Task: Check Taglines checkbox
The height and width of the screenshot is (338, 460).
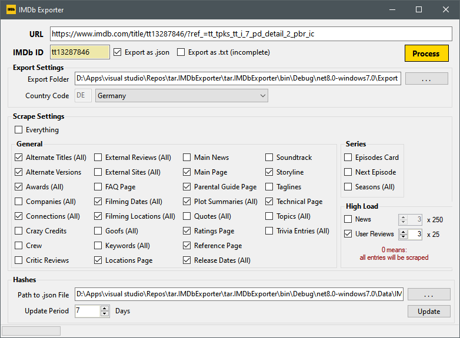Action: (x=269, y=187)
